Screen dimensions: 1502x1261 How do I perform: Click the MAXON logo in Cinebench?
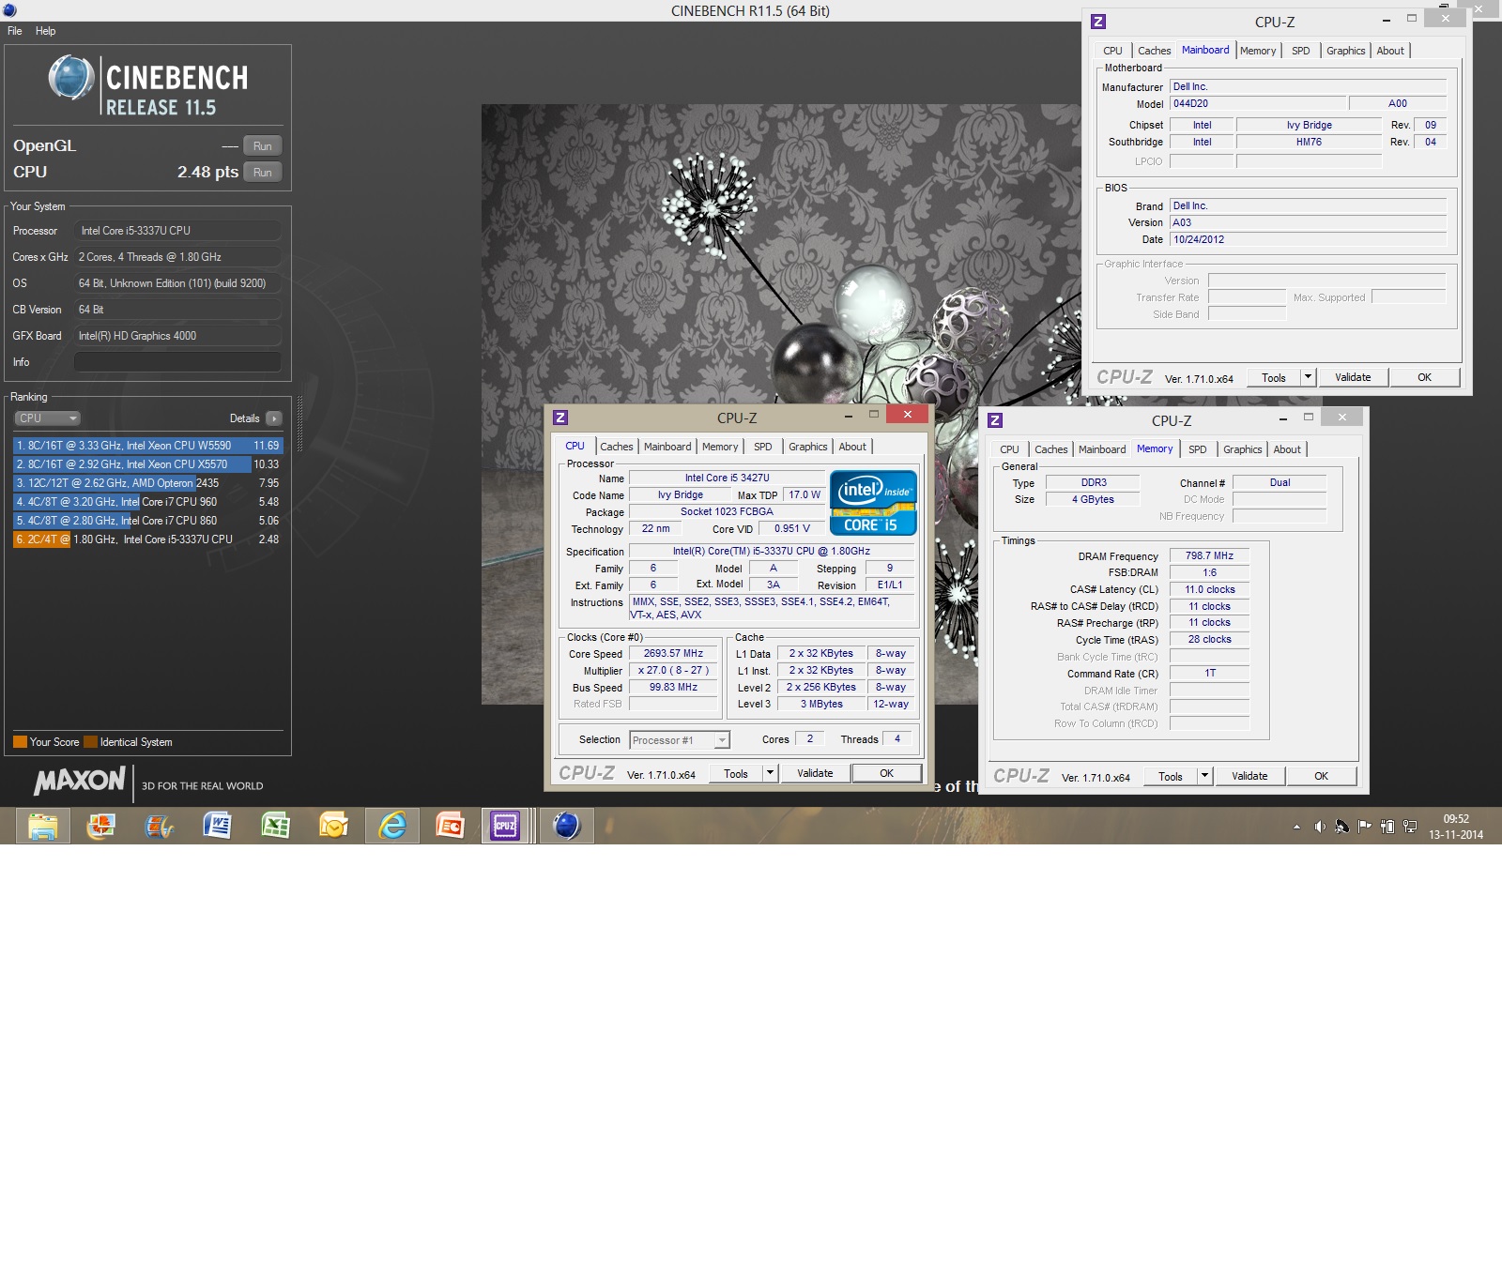(x=80, y=781)
